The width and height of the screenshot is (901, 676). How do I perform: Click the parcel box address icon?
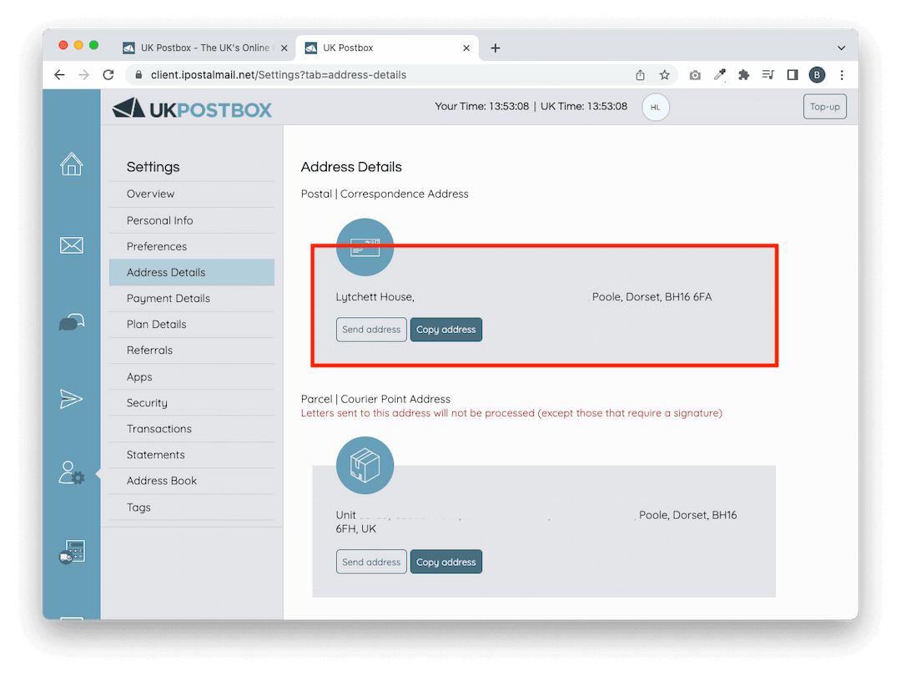coord(365,465)
